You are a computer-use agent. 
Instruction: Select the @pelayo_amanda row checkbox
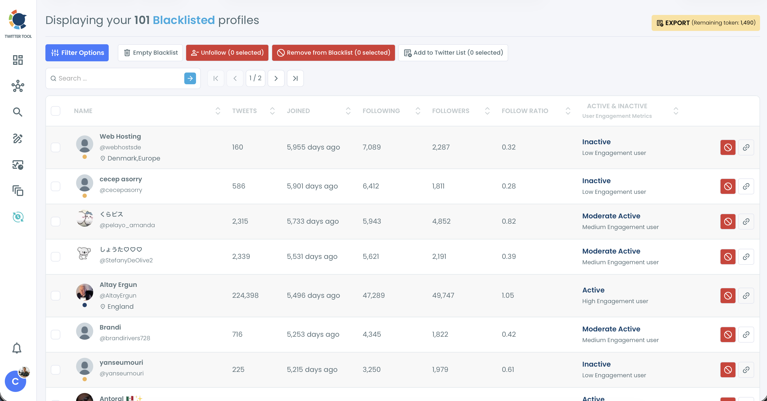(x=55, y=222)
